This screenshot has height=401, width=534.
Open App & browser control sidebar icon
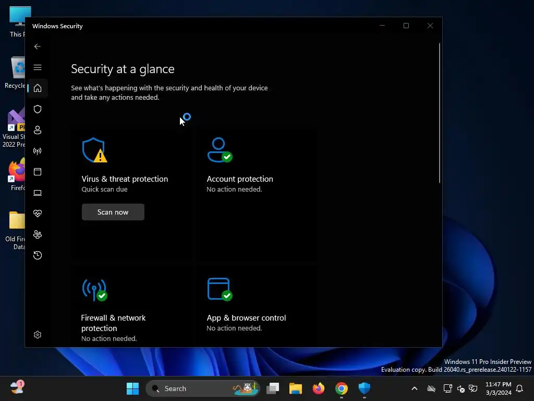[38, 171]
